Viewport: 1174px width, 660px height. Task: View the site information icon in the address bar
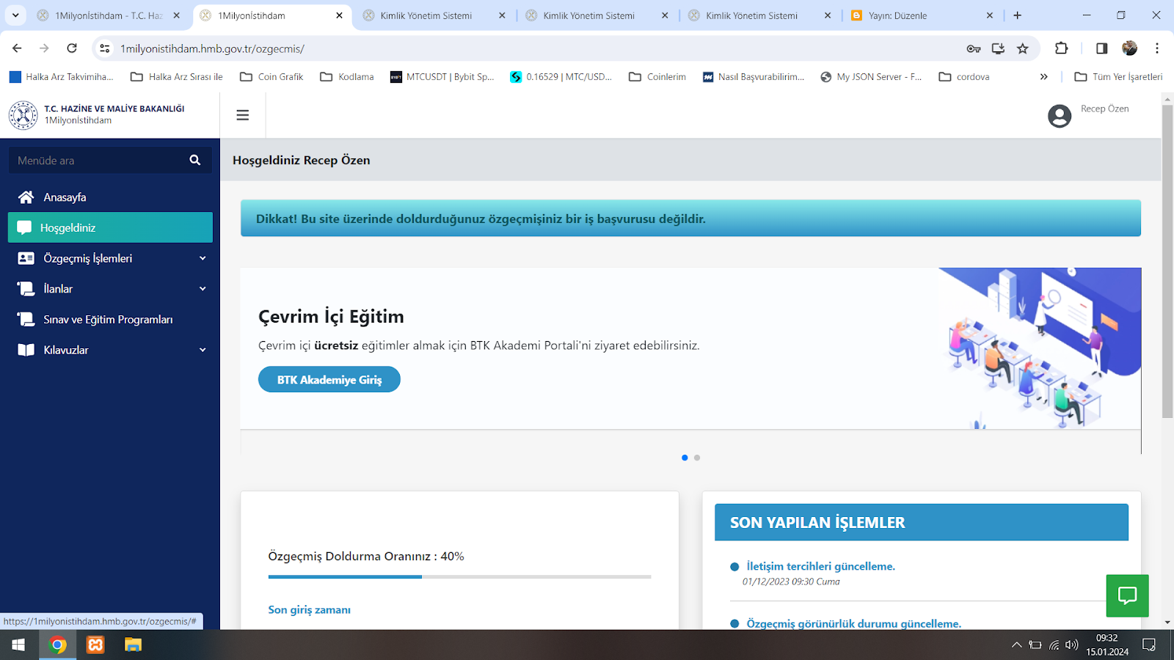105,48
